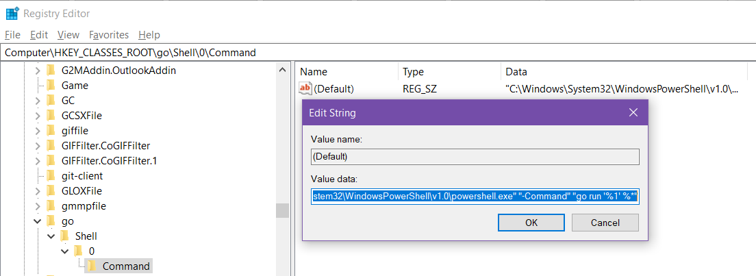Viewport: 756px width, 276px height.
Task: Select the git-client folder icon
Action: click(x=51, y=175)
